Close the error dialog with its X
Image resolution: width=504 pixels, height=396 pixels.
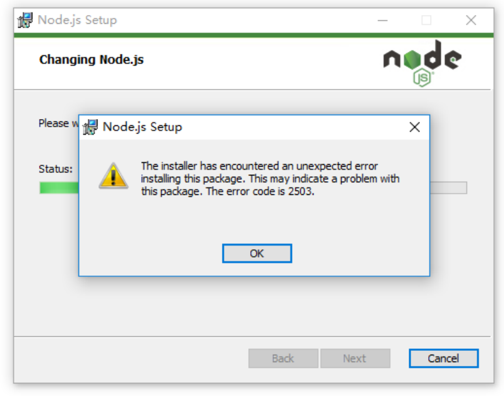point(414,127)
